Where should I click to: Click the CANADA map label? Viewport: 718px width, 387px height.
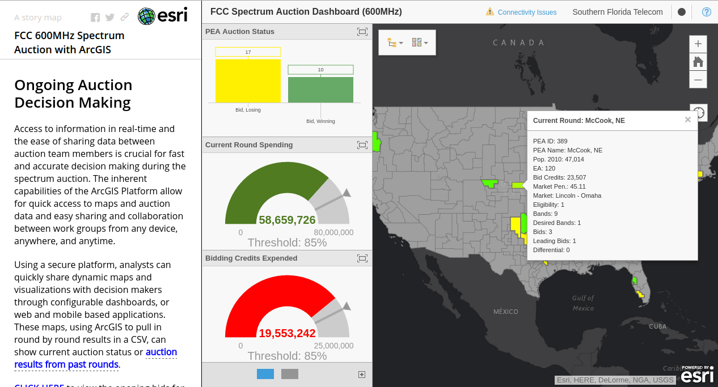519,42
